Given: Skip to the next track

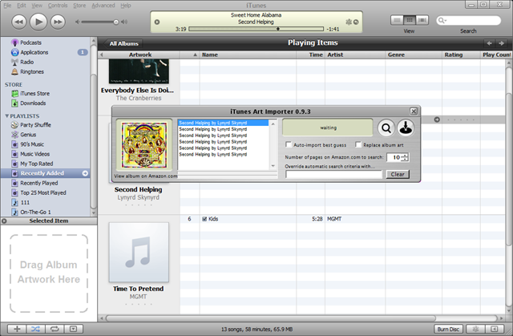Looking at the screenshot, I should (58, 22).
